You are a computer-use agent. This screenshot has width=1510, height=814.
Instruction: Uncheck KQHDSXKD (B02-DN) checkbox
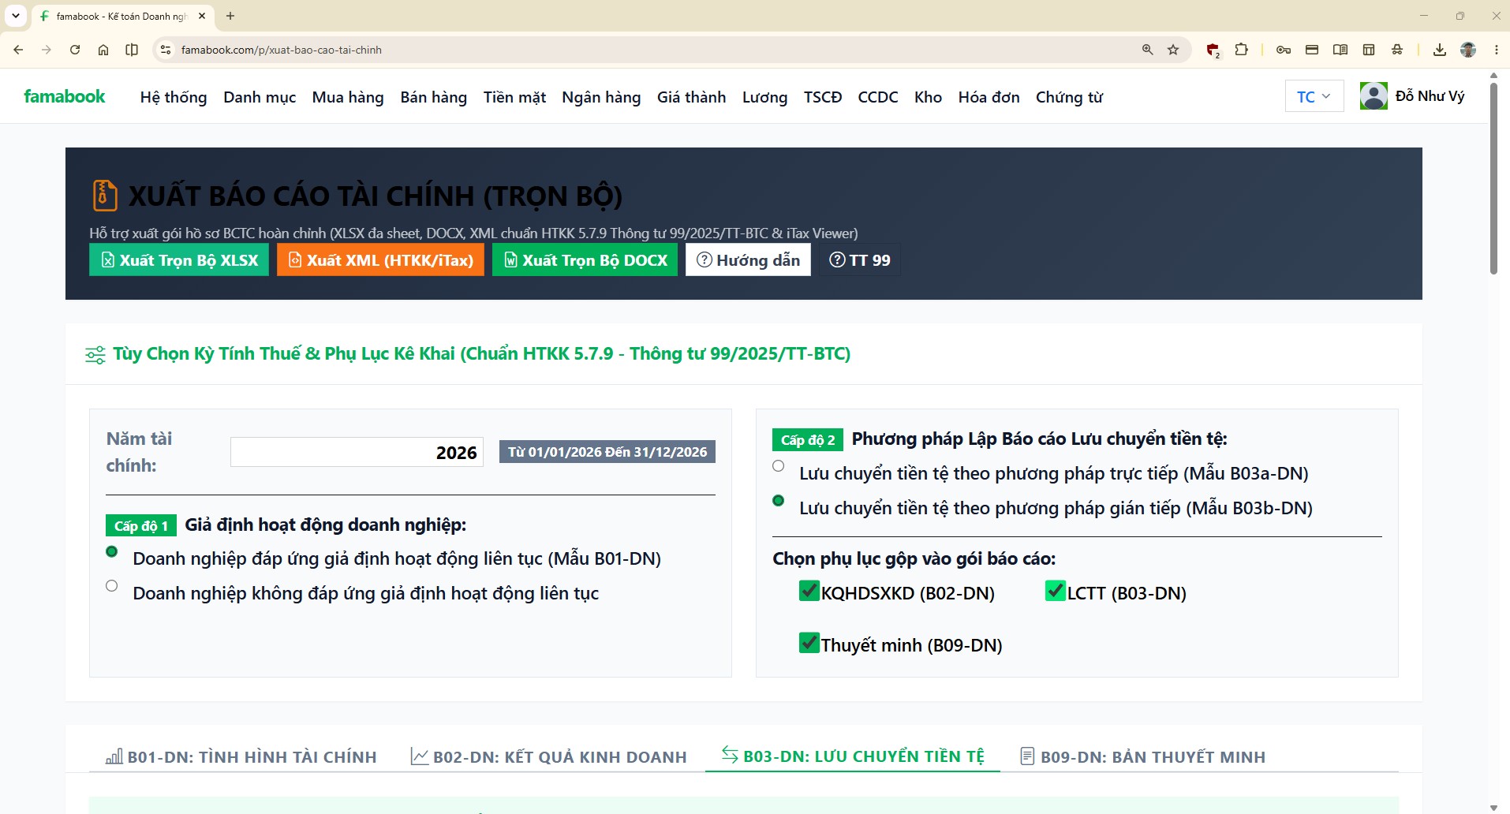(x=809, y=591)
